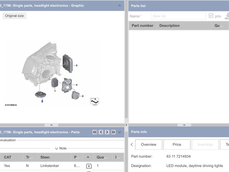The image size is (229, 172).
Task: Jump to the first parts page
Action: 95,132
